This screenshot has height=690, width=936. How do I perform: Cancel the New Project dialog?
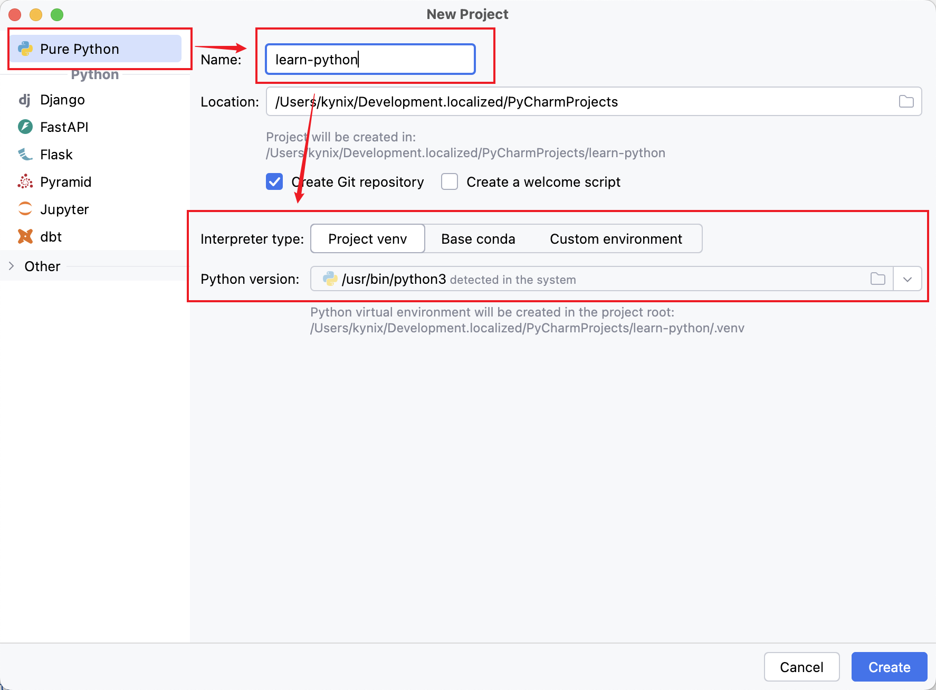[801, 667]
